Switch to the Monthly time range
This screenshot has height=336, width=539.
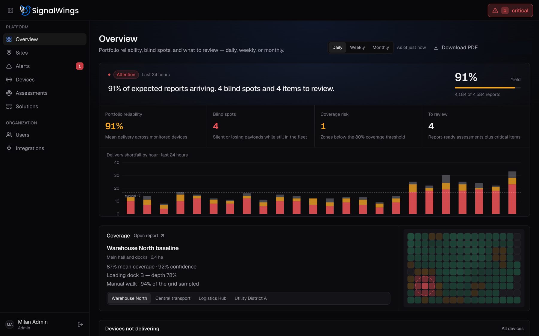click(x=381, y=47)
